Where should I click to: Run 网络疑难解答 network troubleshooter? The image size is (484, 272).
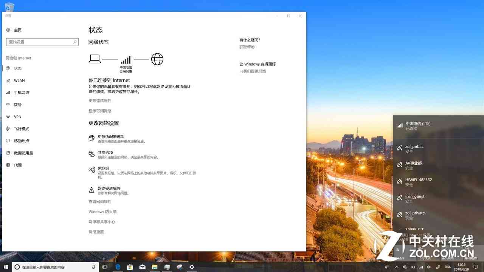(109, 190)
